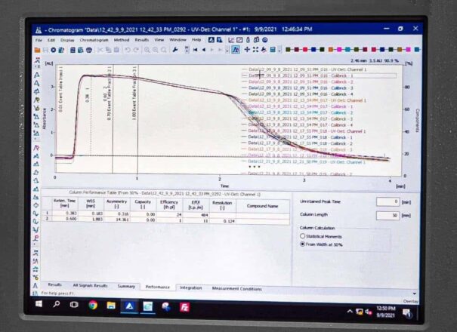Select the Statistical Moments radio button
The height and width of the screenshot is (332, 457).
(303, 236)
